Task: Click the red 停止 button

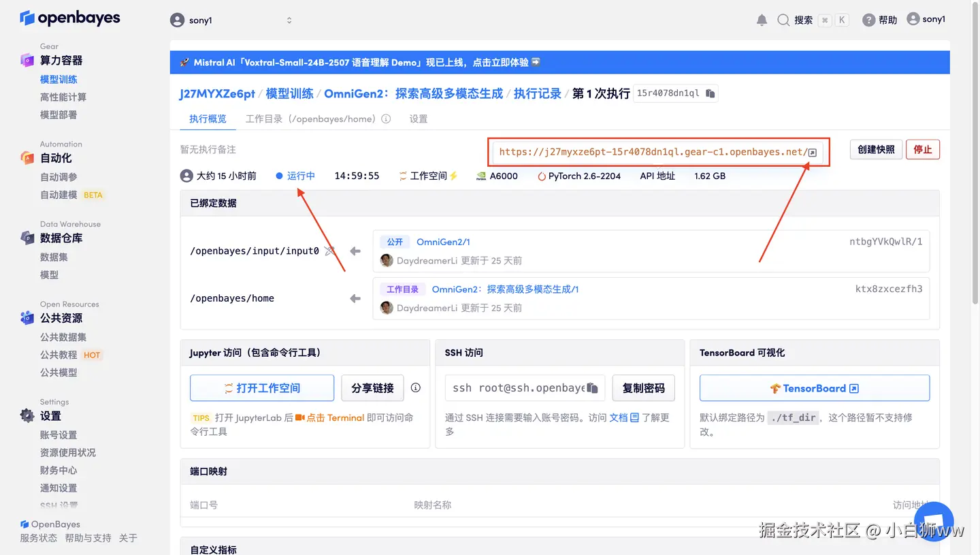Action: coord(923,149)
